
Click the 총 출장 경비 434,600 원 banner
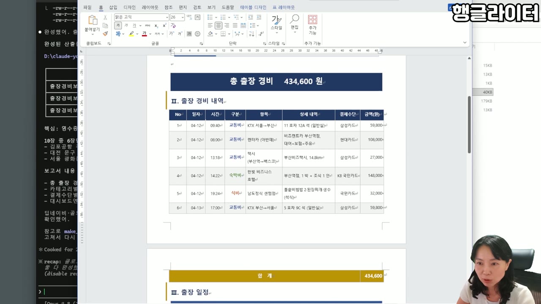[x=276, y=81]
